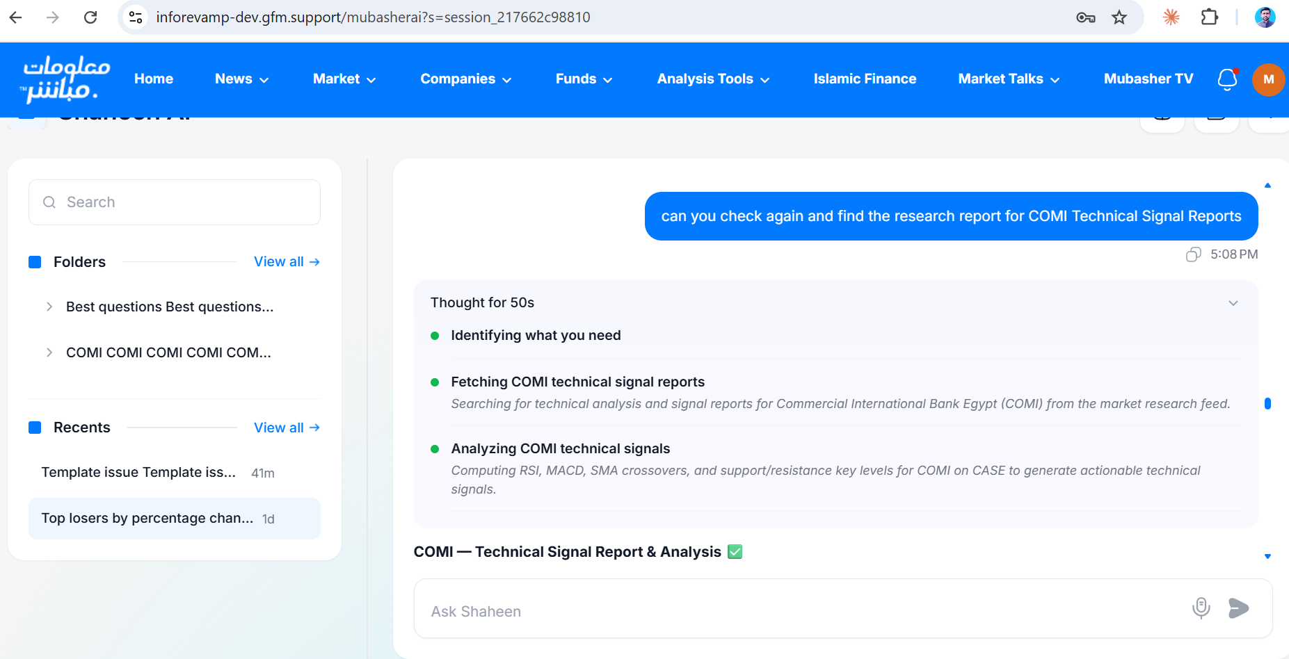Copy the user message with copy icon
Viewport: 1289px width, 659px height.
coord(1194,254)
